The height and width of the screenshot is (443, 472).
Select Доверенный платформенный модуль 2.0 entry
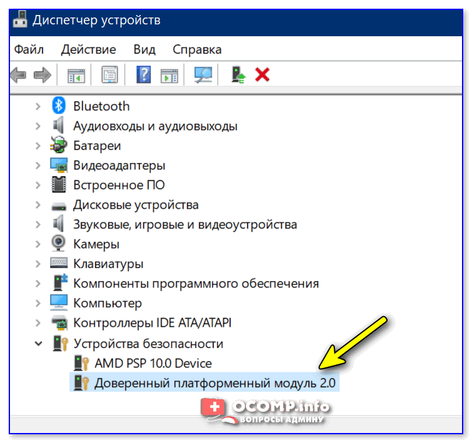click(x=215, y=383)
